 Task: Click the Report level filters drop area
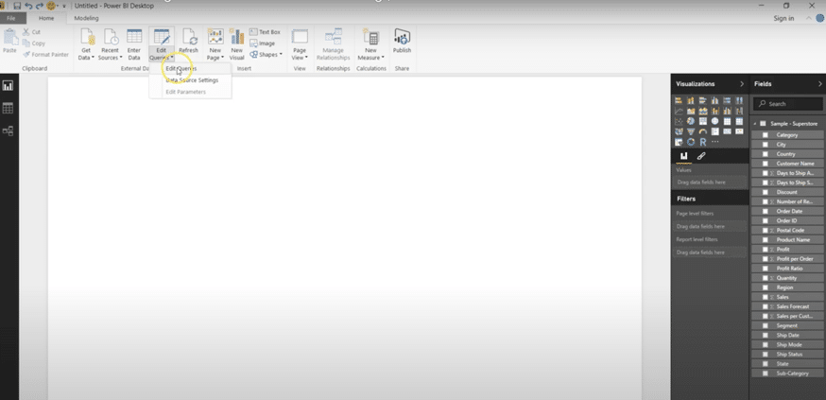click(710, 252)
